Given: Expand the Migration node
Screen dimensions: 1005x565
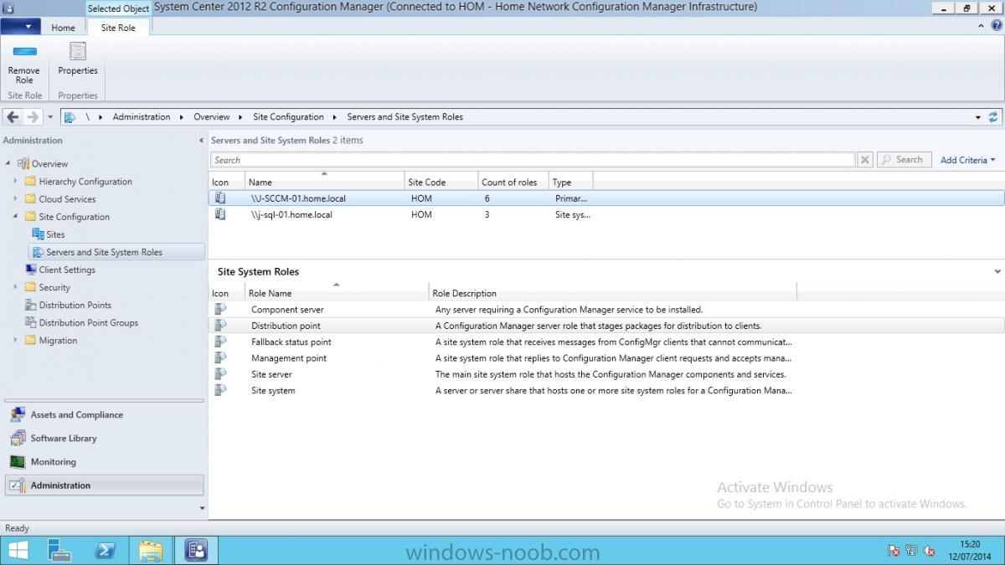Looking at the screenshot, I should click(15, 340).
